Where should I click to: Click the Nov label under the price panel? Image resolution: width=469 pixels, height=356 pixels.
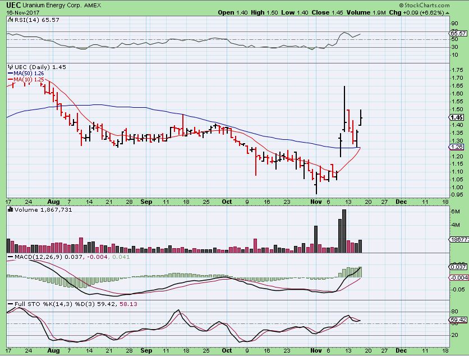(316, 202)
